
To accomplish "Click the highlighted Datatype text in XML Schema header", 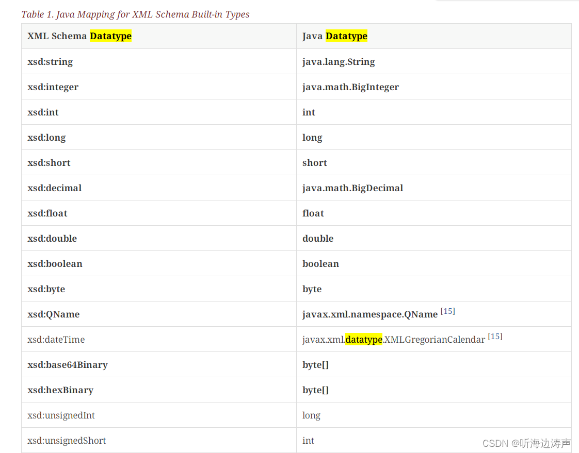I will pyautogui.click(x=110, y=36).
